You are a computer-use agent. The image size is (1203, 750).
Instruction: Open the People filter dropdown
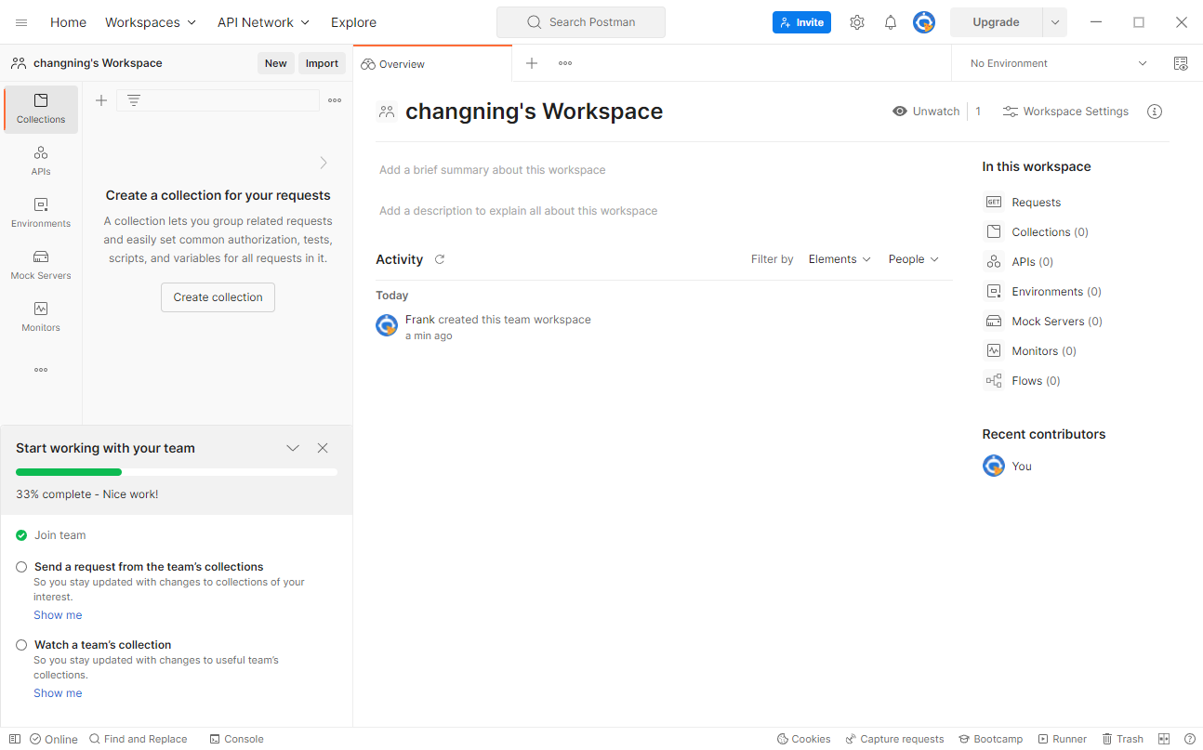coord(914,259)
